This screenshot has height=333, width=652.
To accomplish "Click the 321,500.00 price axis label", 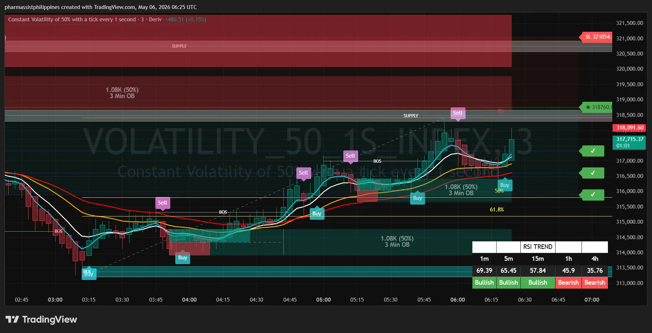I will click(x=630, y=23).
